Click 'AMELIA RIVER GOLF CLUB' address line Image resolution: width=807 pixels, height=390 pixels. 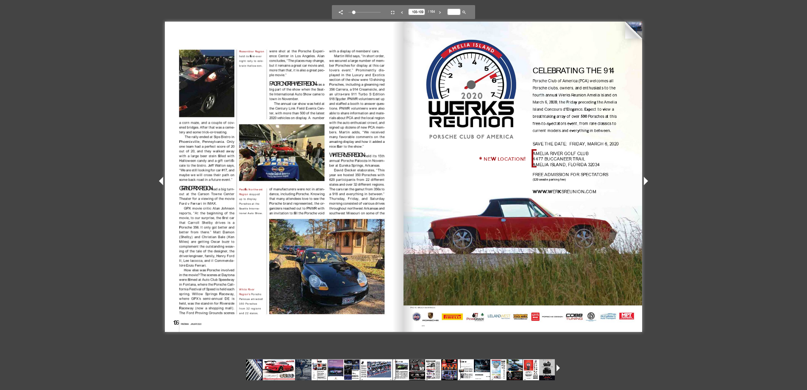click(561, 153)
